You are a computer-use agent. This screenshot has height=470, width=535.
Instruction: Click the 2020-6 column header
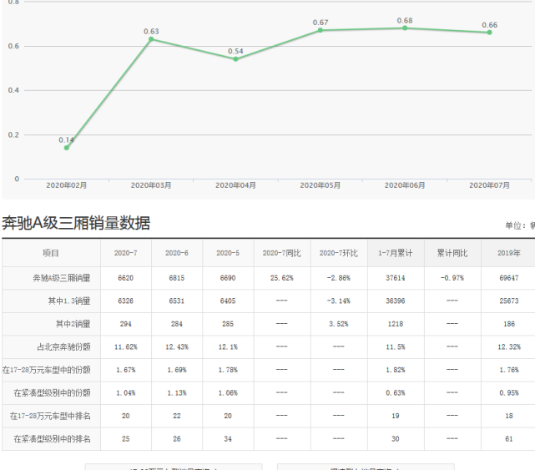177,253
